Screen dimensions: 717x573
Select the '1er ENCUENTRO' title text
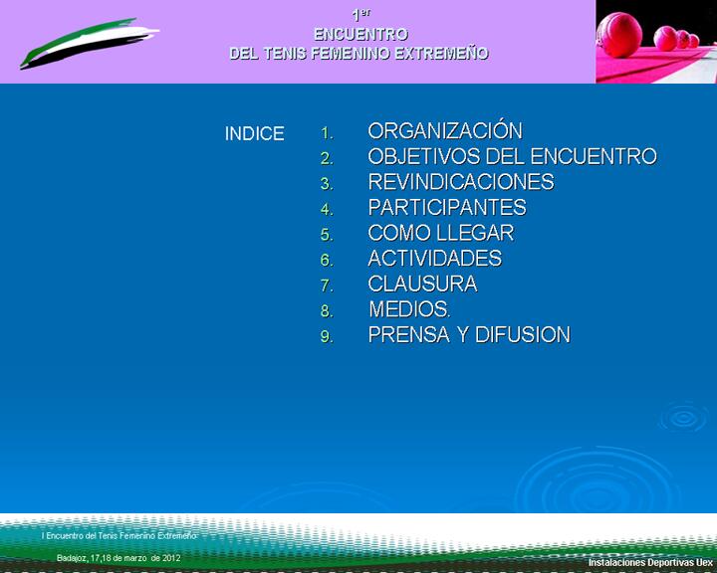tap(359, 25)
